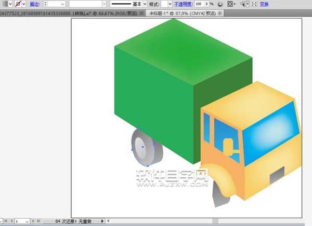Open the 变换 transform panel link
Screen dimensions: 312x226
point(264,4)
